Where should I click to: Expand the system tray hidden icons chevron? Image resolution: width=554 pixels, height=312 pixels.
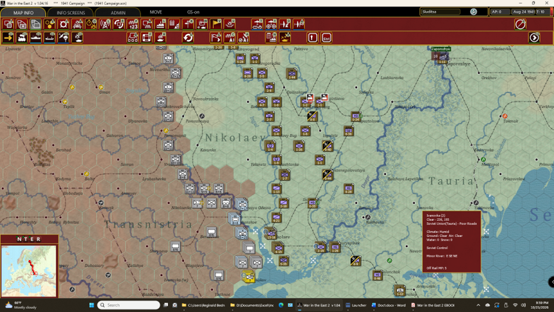pyautogui.click(x=478, y=305)
